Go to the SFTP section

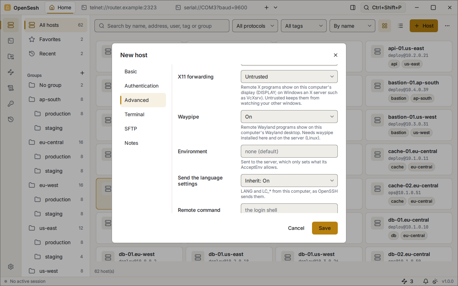coord(143,129)
